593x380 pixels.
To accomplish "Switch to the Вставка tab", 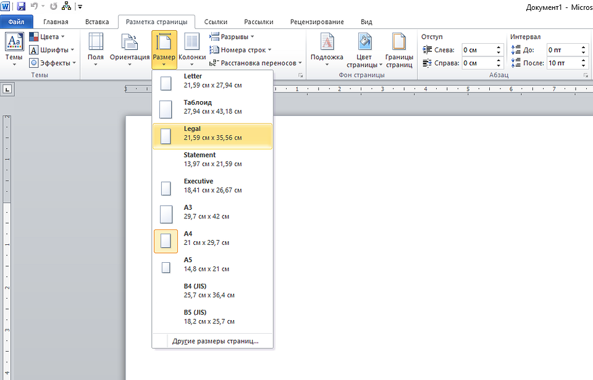I will (x=97, y=22).
